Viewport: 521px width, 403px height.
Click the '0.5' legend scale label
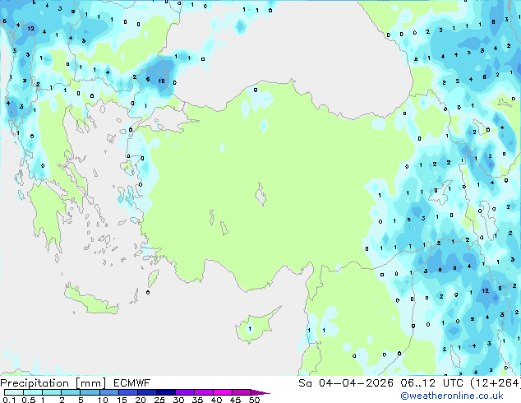tap(29, 400)
